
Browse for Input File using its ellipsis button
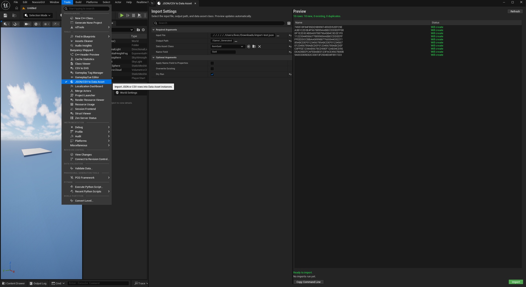point(278,35)
